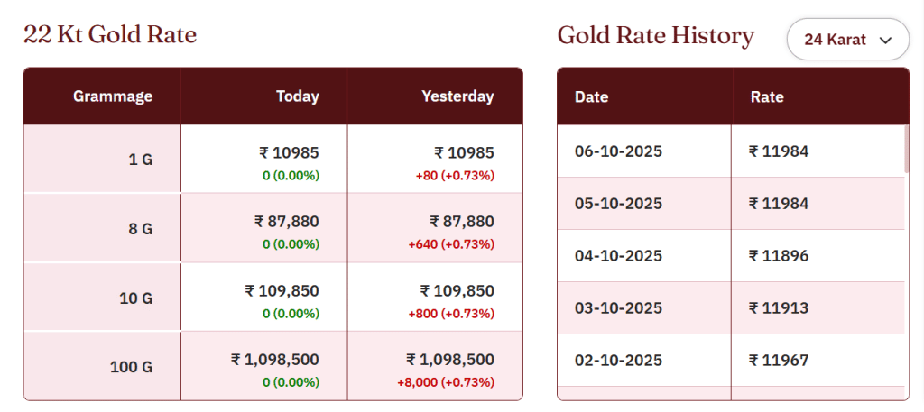This screenshot has width=924, height=412.
Task: Click yesterday's +8,000 (+0.73%) change value
Action: (x=446, y=382)
